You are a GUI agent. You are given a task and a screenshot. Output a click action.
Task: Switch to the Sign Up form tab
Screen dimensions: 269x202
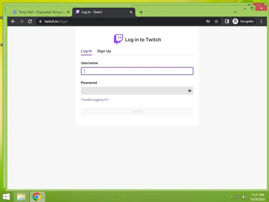pos(104,51)
